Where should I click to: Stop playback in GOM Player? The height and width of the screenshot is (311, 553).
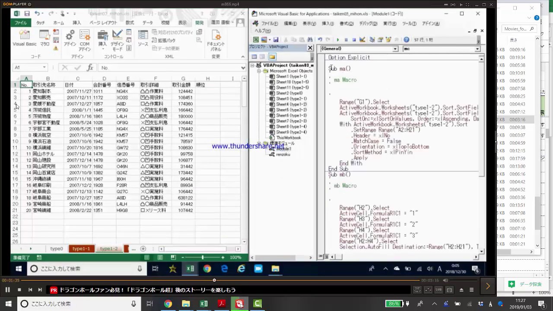pos(19,290)
